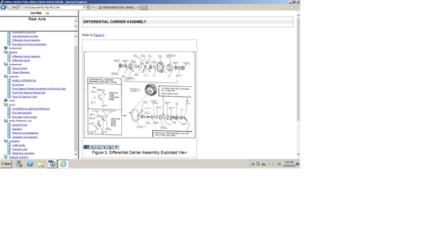Click the scroll down arrow in Rear Axle pane
This screenshot has width=422, height=237.
click(x=76, y=26)
